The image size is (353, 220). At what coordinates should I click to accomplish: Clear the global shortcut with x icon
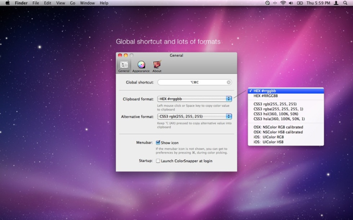pos(229,82)
